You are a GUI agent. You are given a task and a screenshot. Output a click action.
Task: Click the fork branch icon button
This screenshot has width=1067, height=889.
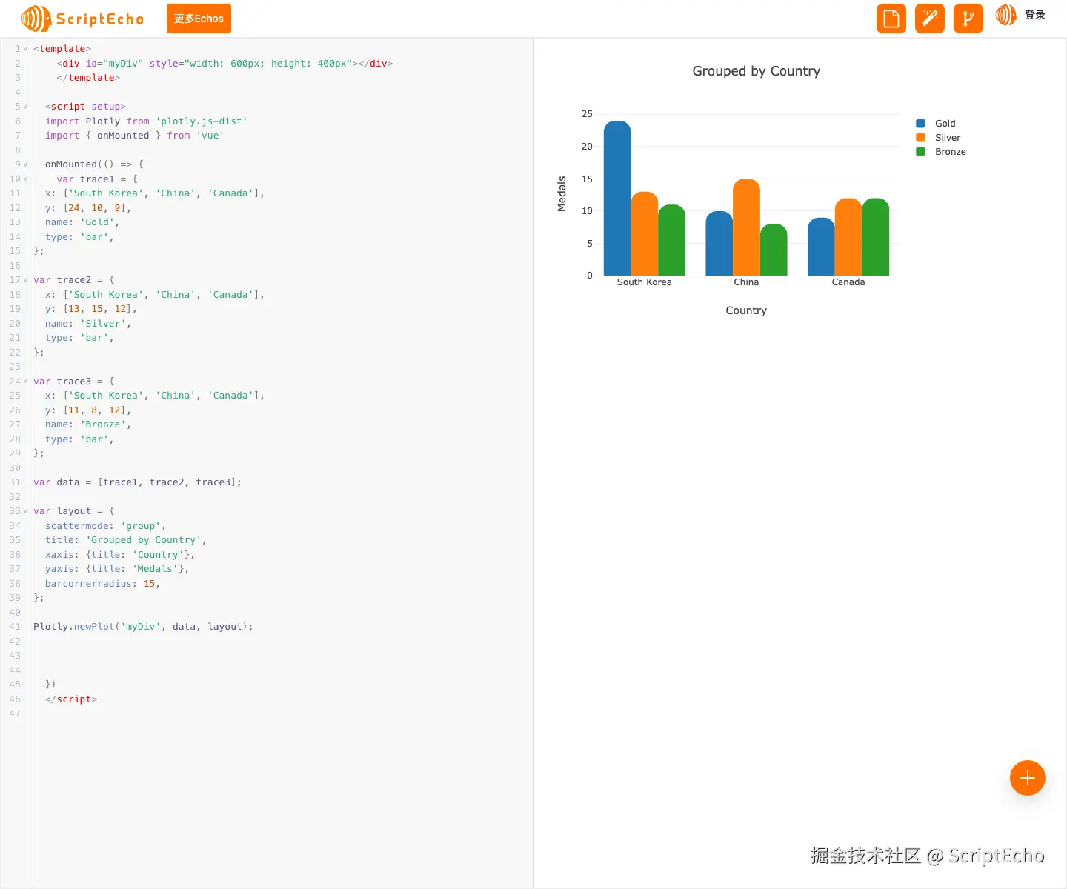pyautogui.click(x=968, y=19)
